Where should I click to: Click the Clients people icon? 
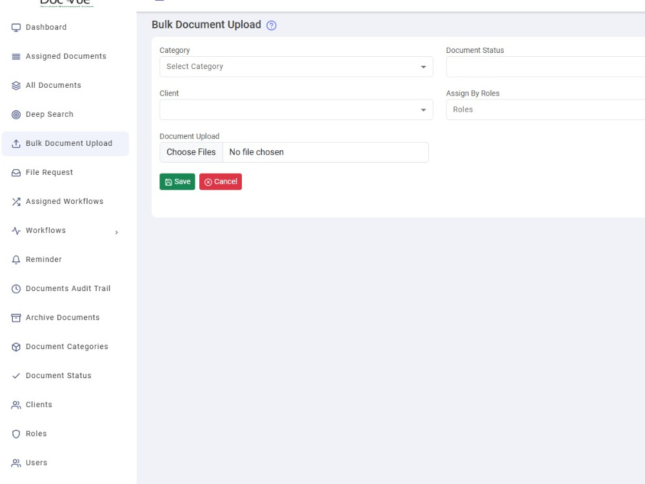[x=16, y=405]
